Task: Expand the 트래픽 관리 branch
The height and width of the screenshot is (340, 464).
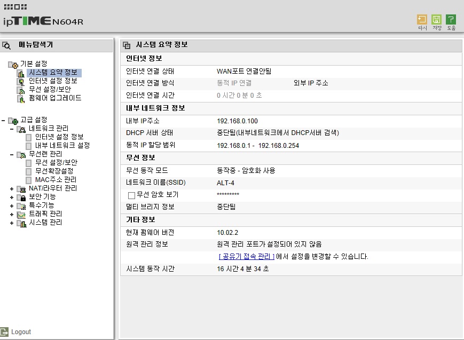Action: tap(12, 215)
